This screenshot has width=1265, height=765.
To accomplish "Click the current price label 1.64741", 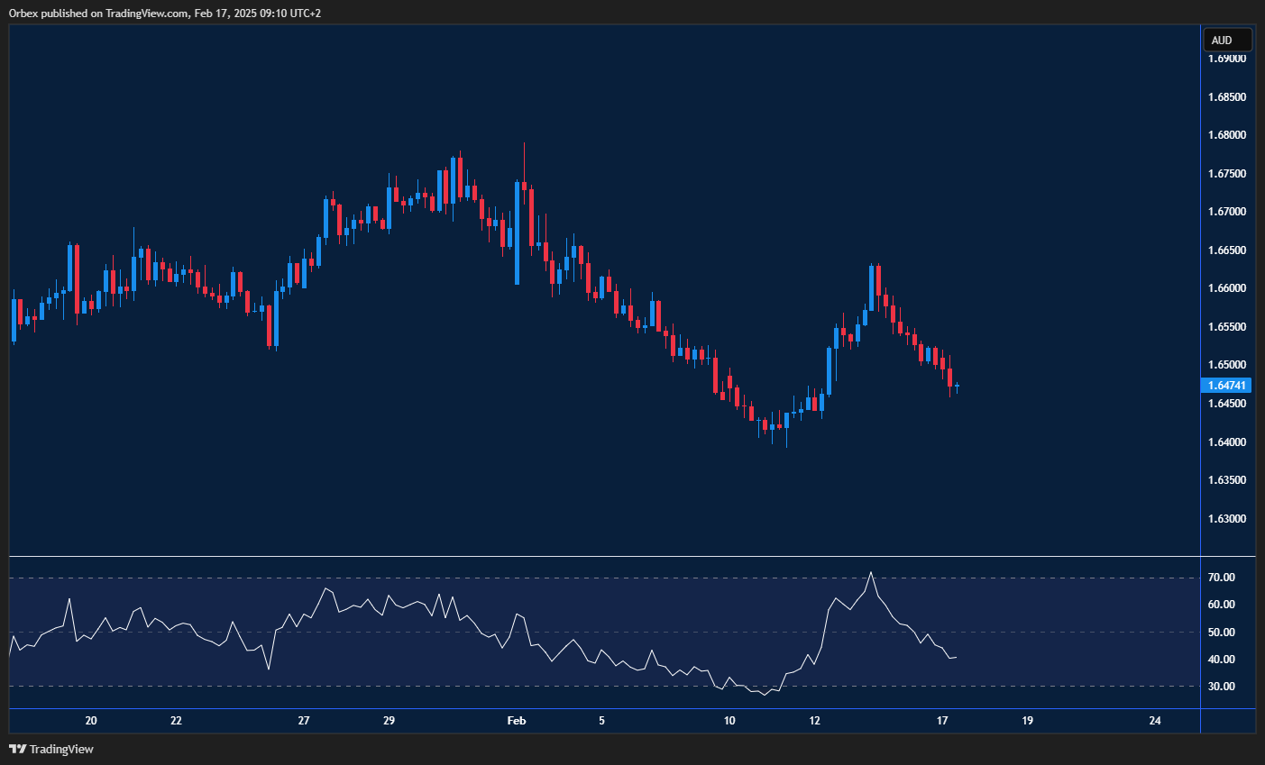I will coord(1227,385).
